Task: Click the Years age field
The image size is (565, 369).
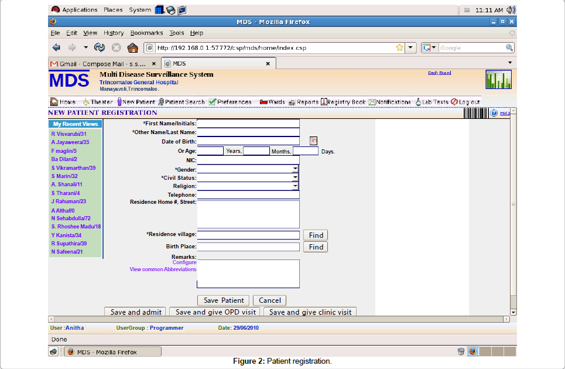Action: click(210, 151)
